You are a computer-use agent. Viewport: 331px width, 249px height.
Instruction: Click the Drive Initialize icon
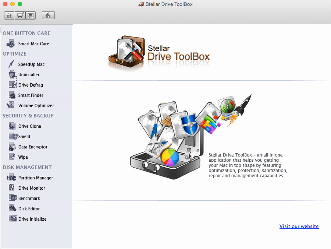pyautogui.click(x=13, y=218)
